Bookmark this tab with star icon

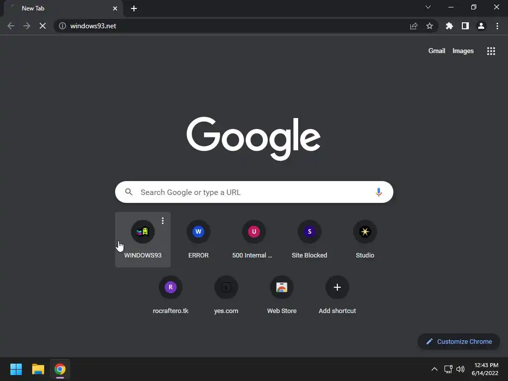(430, 26)
